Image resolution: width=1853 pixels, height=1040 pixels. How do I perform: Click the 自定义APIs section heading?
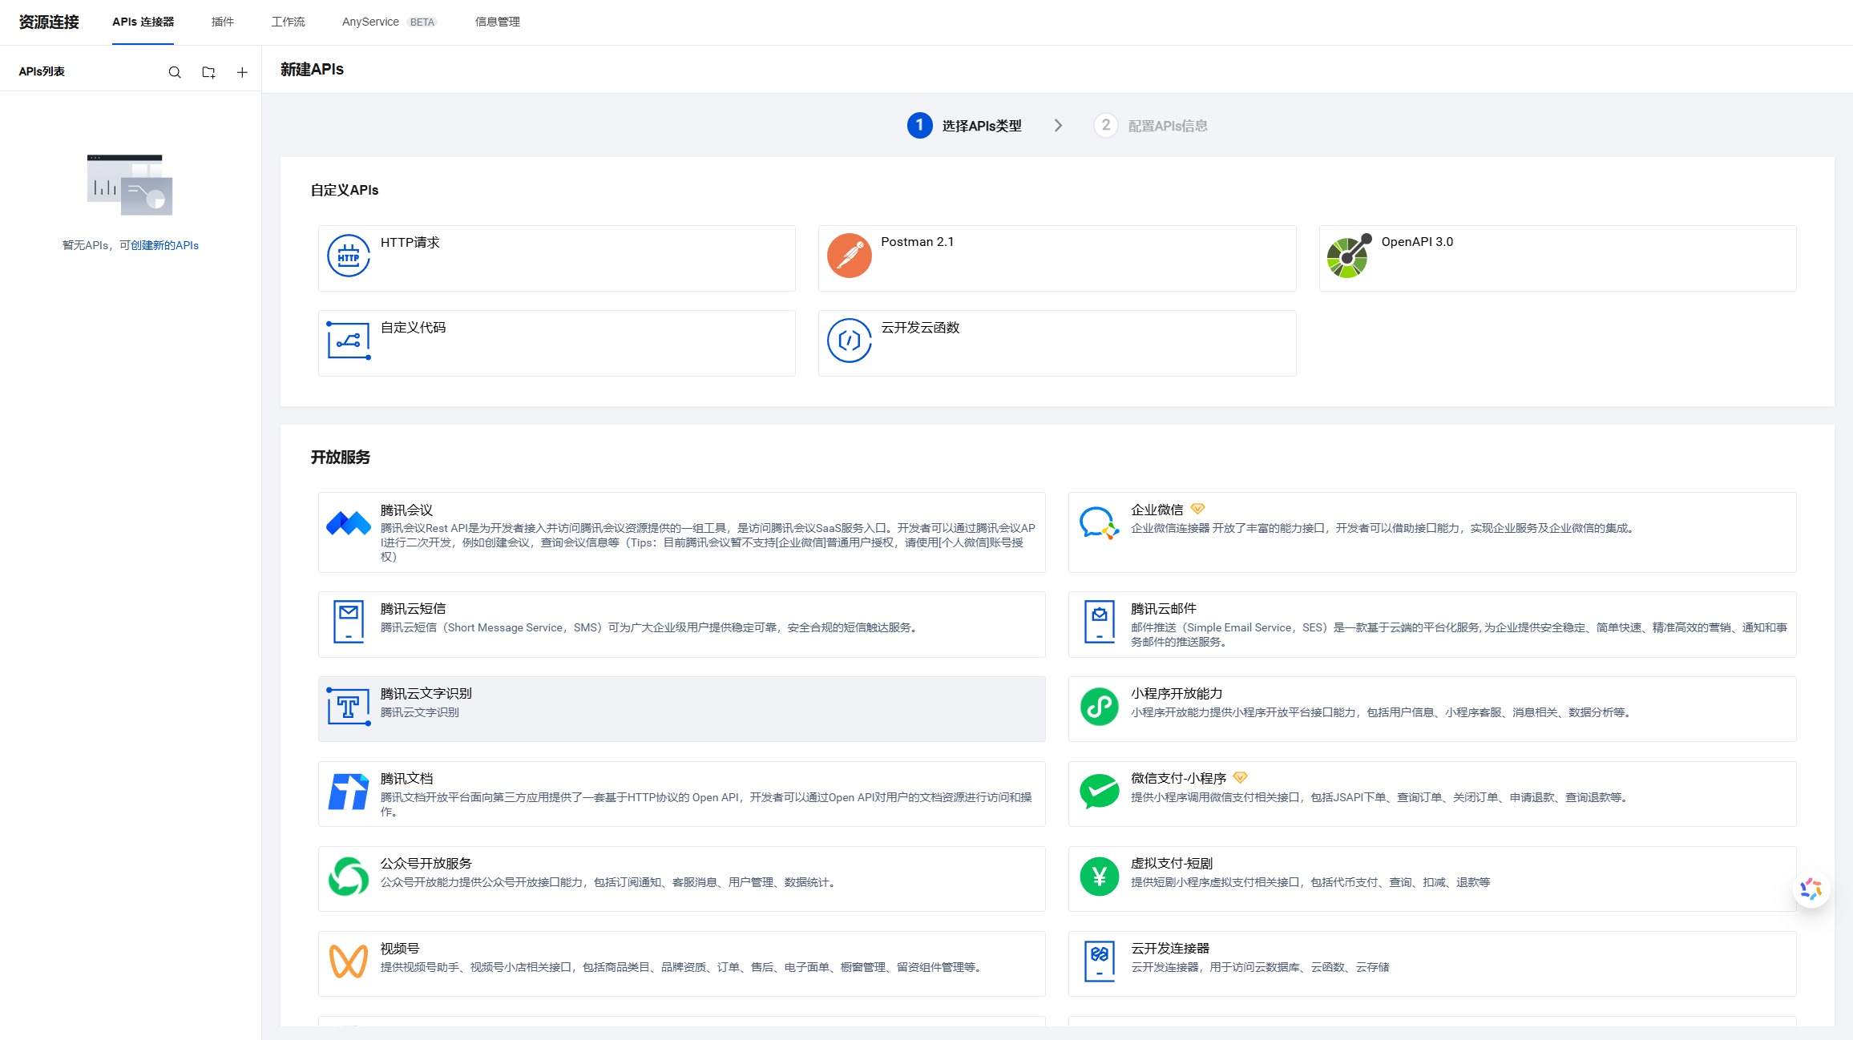click(345, 190)
